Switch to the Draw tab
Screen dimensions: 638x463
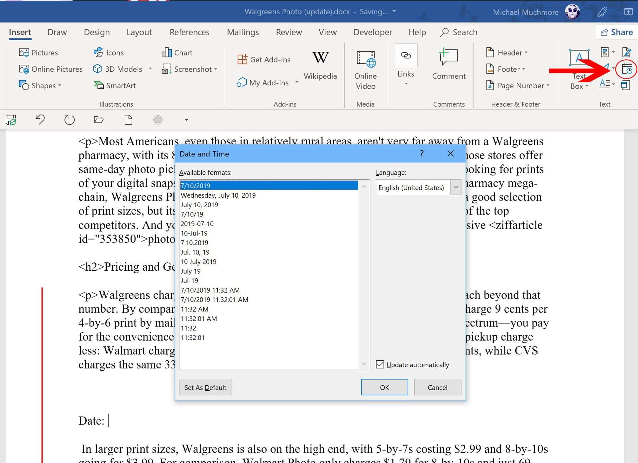(57, 32)
